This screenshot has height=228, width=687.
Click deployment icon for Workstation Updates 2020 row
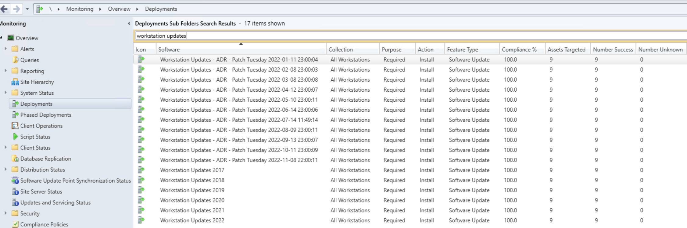[141, 200]
